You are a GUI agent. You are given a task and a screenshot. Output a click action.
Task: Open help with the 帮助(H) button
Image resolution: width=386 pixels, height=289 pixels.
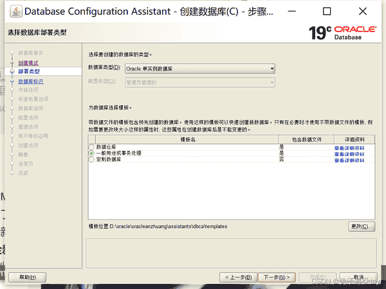(27, 277)
